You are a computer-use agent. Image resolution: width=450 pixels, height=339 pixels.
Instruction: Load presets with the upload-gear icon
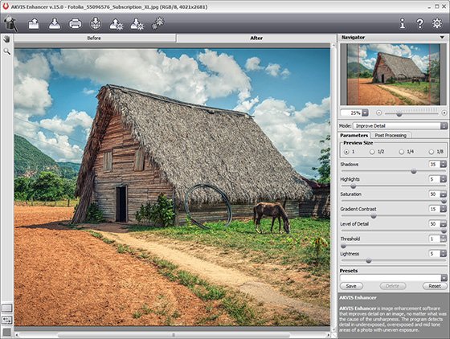pyautogui.click(x=117, y=24)
